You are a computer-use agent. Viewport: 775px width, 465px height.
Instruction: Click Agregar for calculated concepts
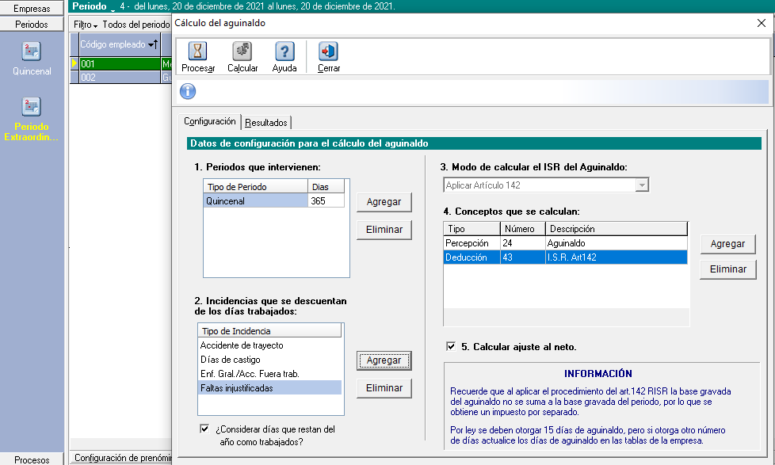(727, 244)
